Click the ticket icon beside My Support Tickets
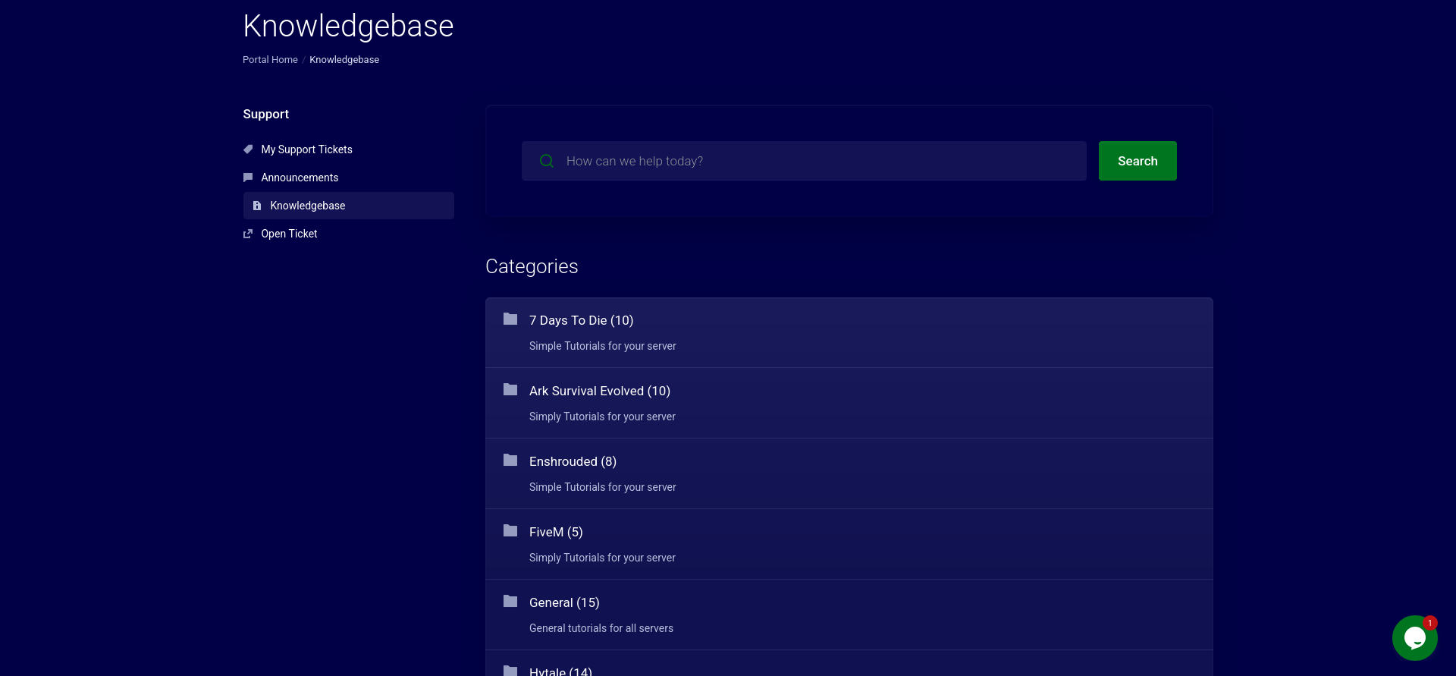Image resolution: width=1456 pixels, height=676 pixels. coord(248,149)
